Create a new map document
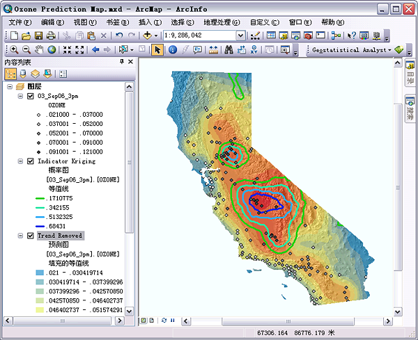The width and height of the screenshot is (418, 340). point(14,35)
